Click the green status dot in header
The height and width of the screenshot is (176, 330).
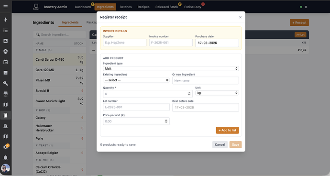coord(301,7)
